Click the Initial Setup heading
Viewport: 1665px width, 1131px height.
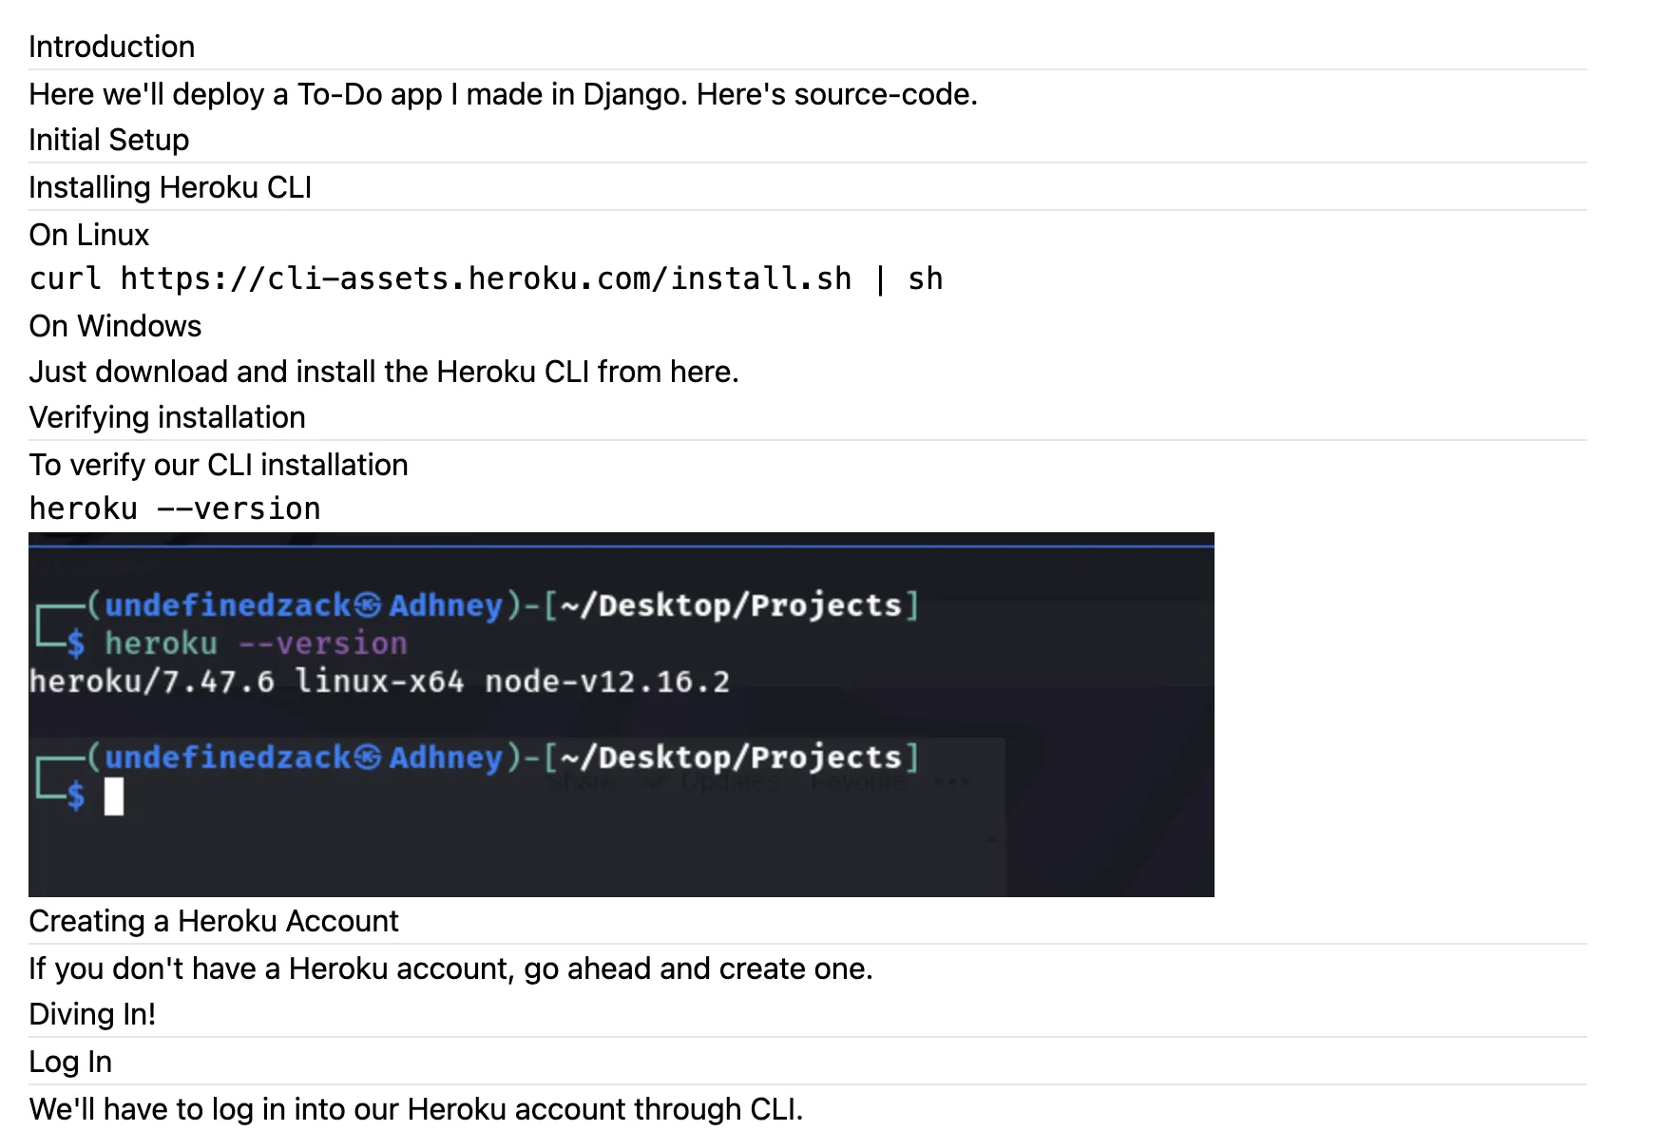[108, 140]
